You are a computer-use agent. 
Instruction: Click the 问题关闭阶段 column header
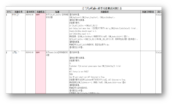pyautogui.click(x=148, y=12)
